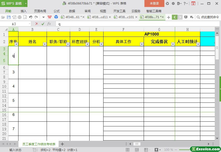Open filter dropdown for 具体工作 column
Image resolution: width=221 pixels, height=152 pixels.
[x=142, y=44]
